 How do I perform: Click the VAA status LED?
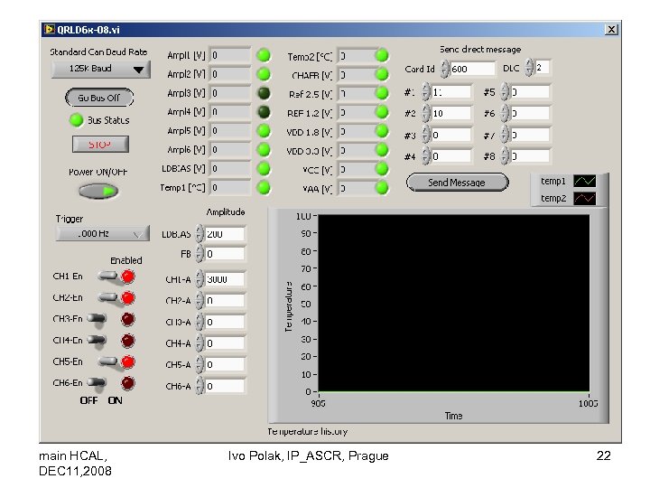[x=382, y=188]
